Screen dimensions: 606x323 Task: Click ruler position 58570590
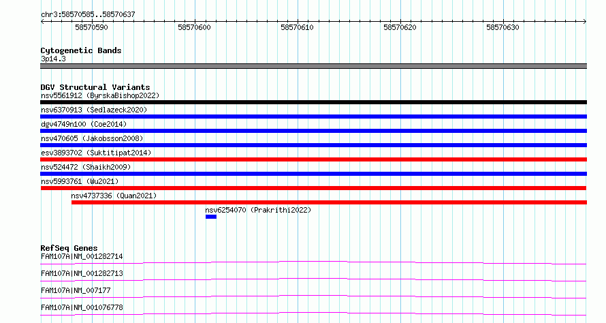click(x=92, y=27)
